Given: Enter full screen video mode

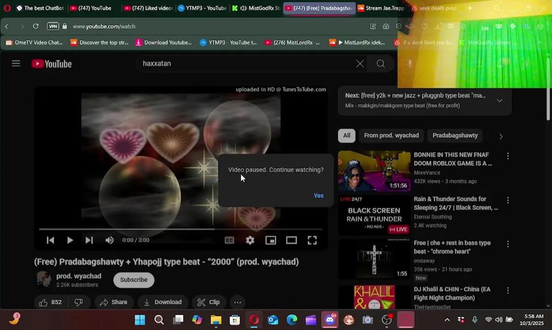Looking at the screenshot, I should (312, 240).
